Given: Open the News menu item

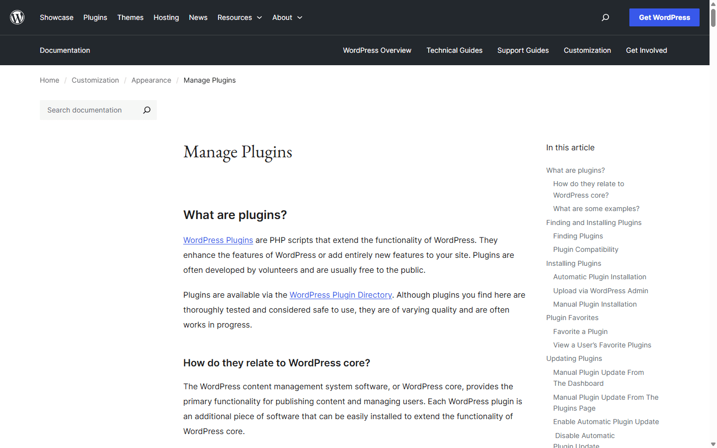Looking at the screenshot, I should pyautogui.click(x=198, y=17).
